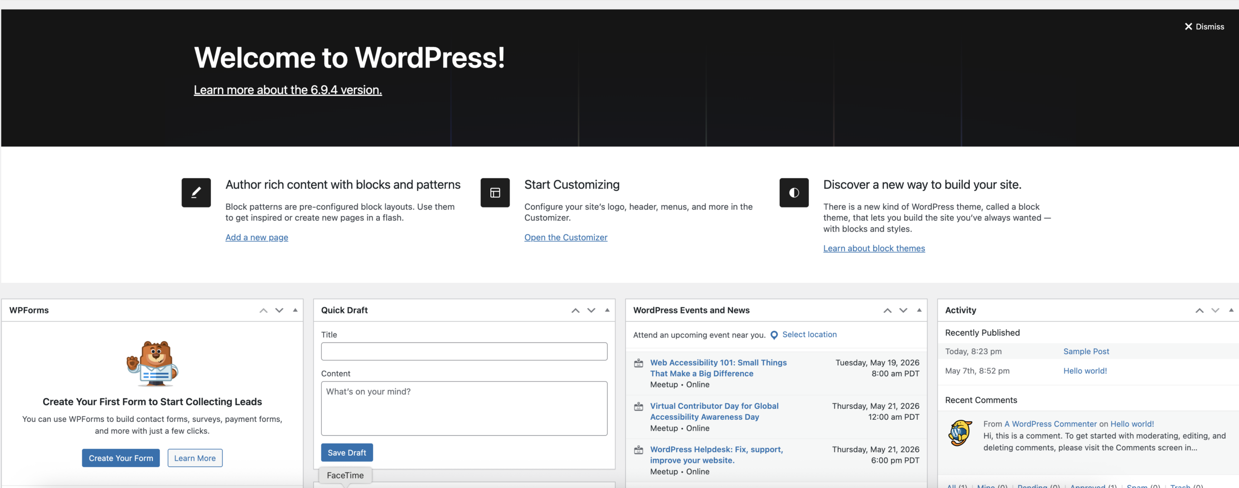
Task: Collapse the Activity panel
Action: (x=1231, y=311)
